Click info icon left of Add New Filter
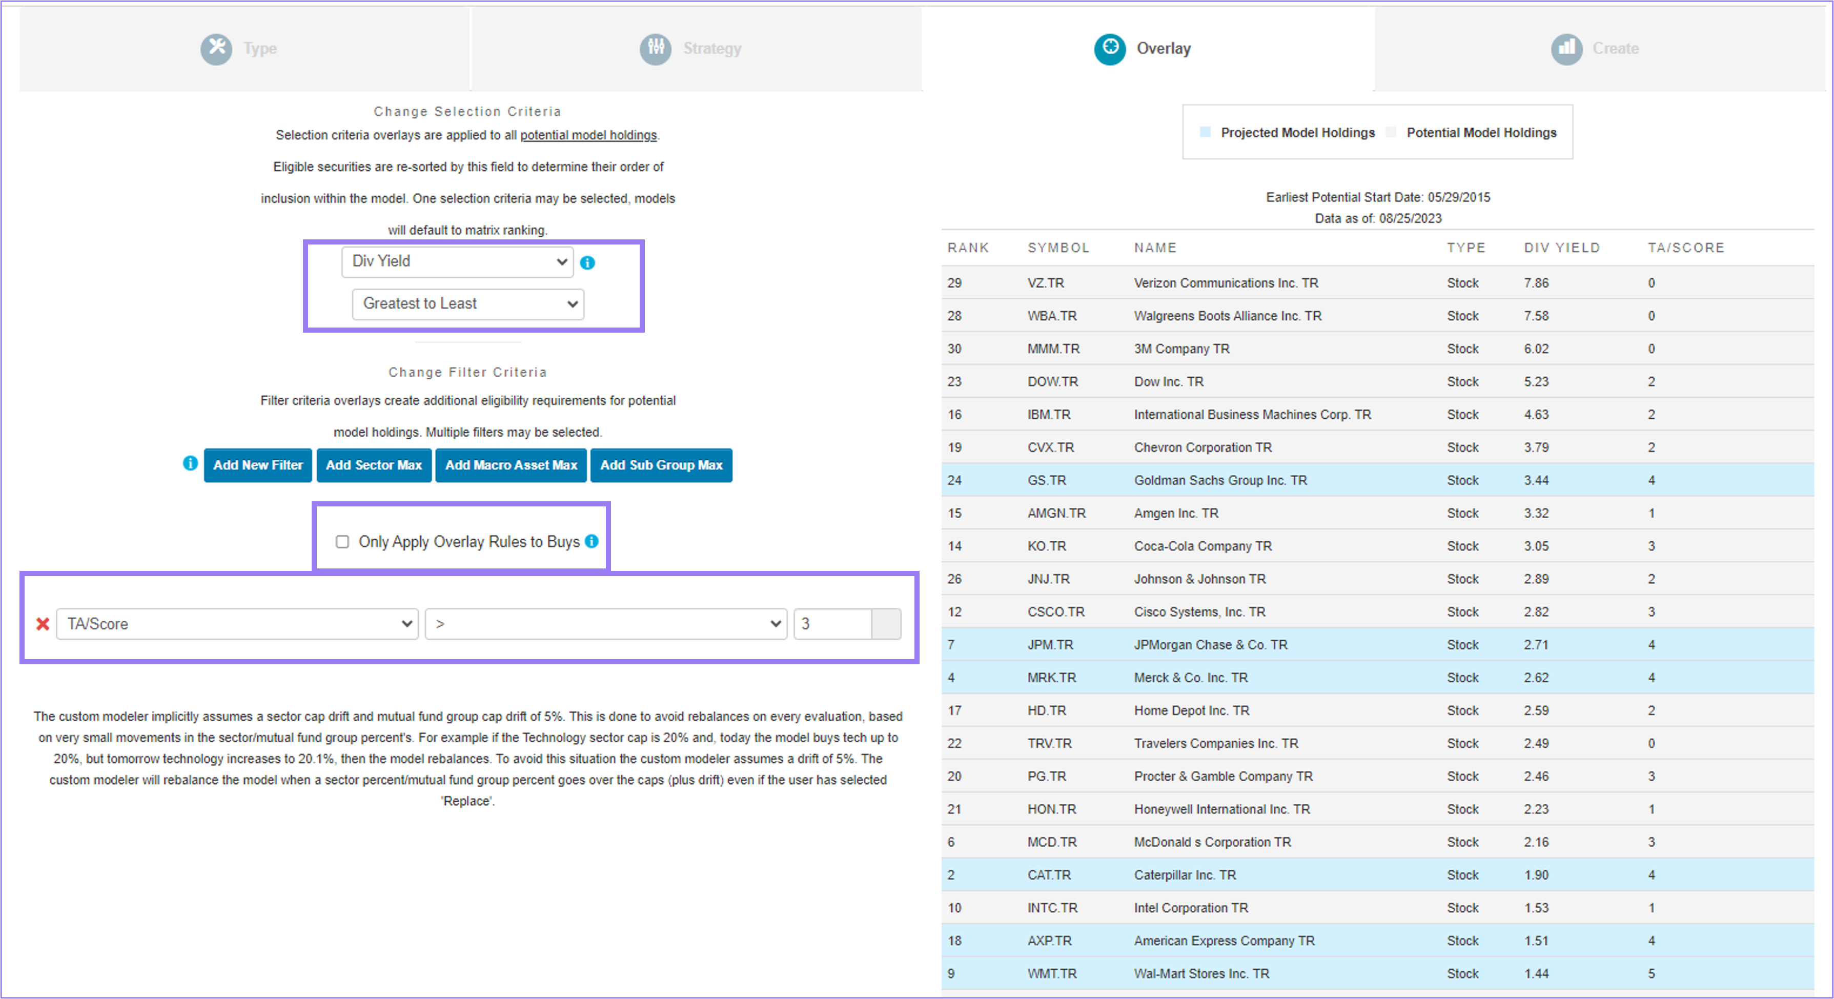Screen dimensions: 1834x999 coord(190,463)
